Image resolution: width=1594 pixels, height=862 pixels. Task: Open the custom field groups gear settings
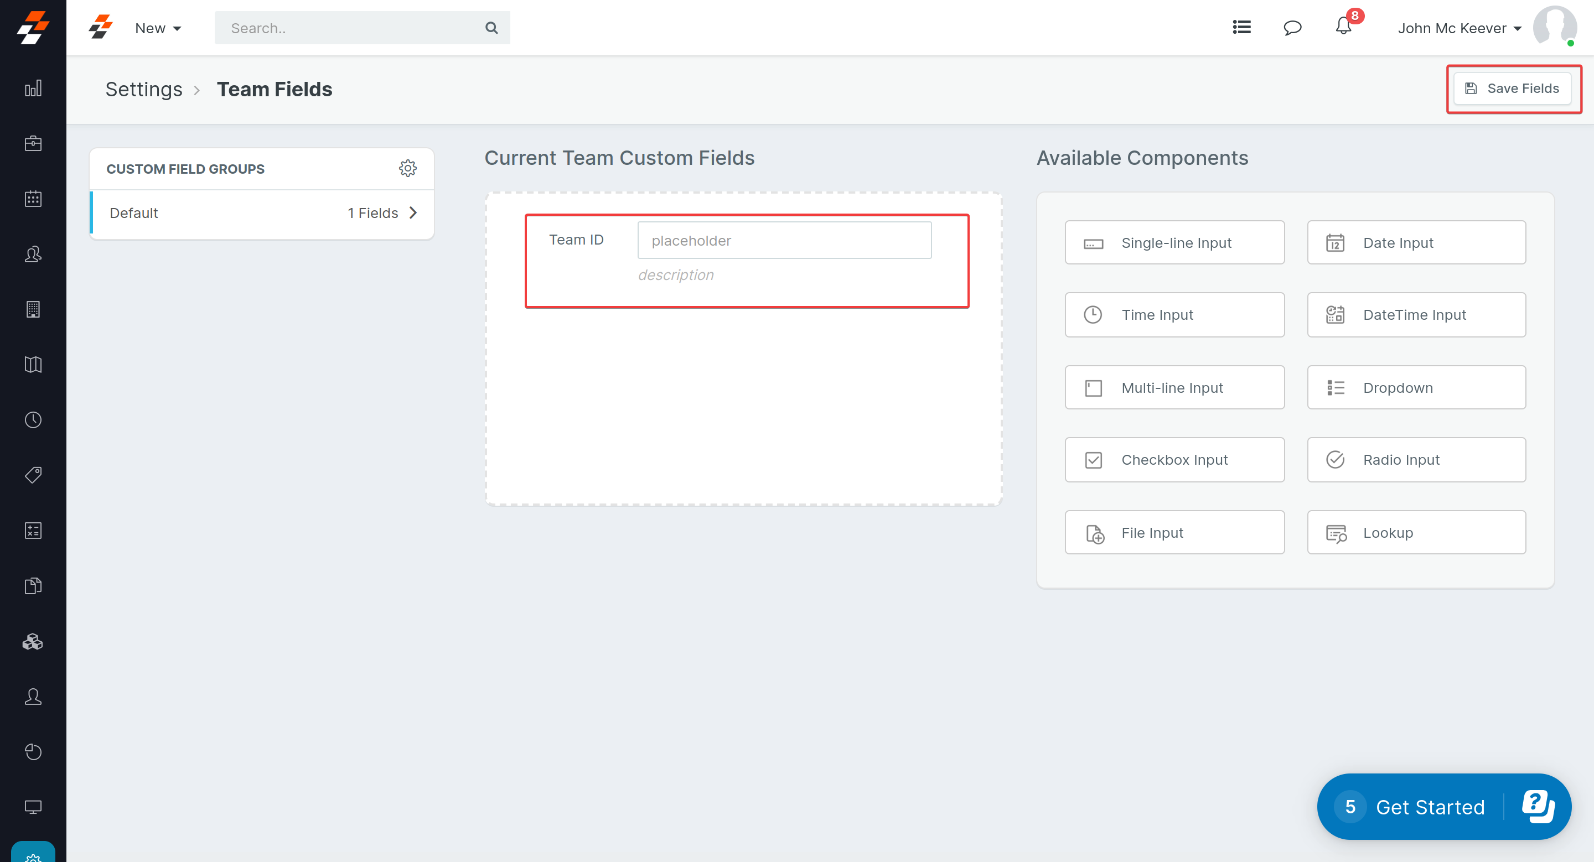tap(407, 168)
